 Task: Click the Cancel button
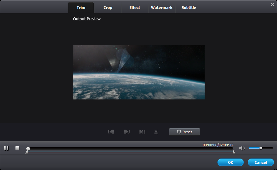pyautogui.click(x=261, y=162)
